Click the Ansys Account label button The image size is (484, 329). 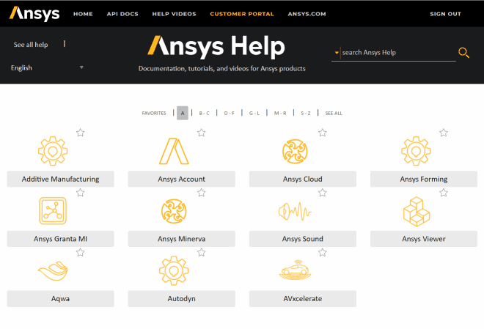182,179
